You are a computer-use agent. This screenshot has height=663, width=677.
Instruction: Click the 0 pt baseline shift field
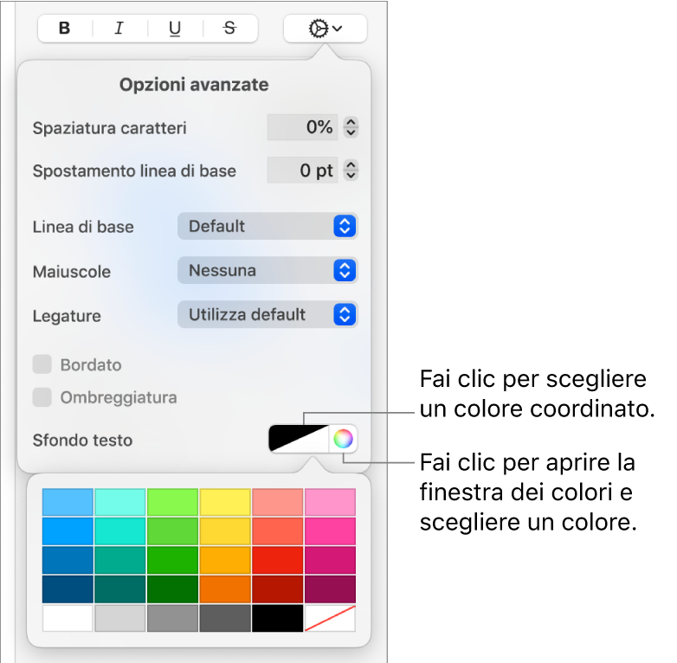pos(302,170)
